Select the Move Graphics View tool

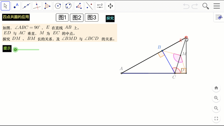click(110, 6)
